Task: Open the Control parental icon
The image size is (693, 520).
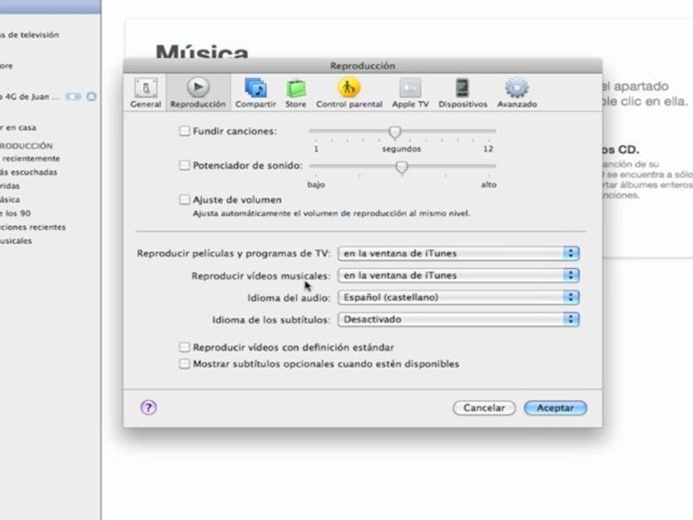Action: (x=349, y=93)
